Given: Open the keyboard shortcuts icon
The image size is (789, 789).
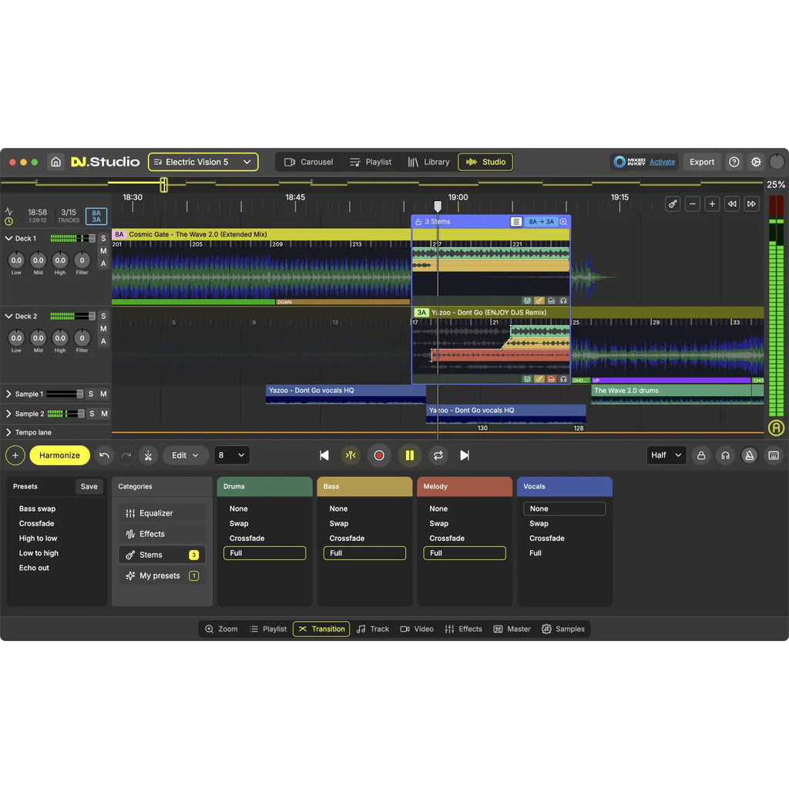Looking at the screenshot, I should 774,455.
